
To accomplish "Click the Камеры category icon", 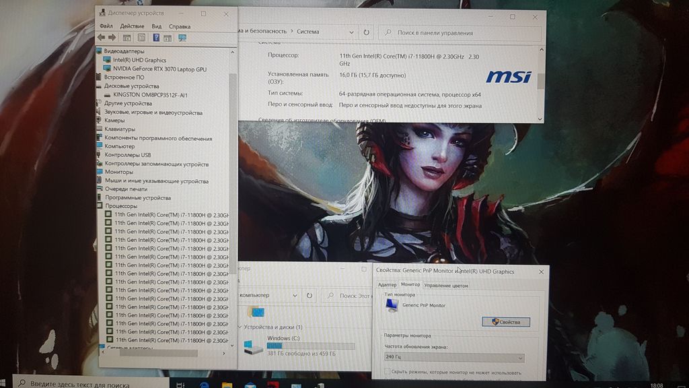I will (100, 120).
